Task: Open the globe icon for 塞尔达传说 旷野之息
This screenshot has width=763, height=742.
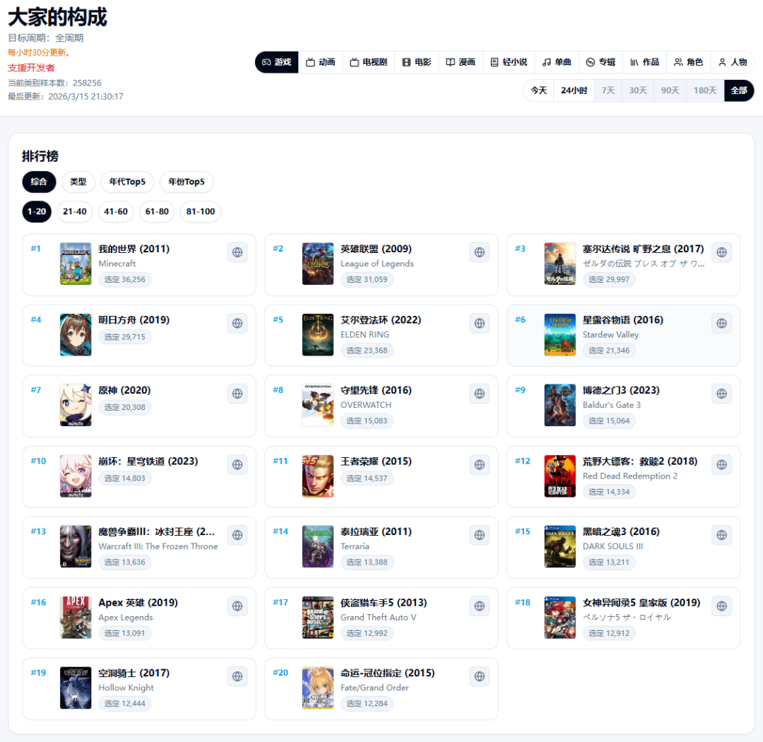Action: pyautogui.click(x=721, y=252)
